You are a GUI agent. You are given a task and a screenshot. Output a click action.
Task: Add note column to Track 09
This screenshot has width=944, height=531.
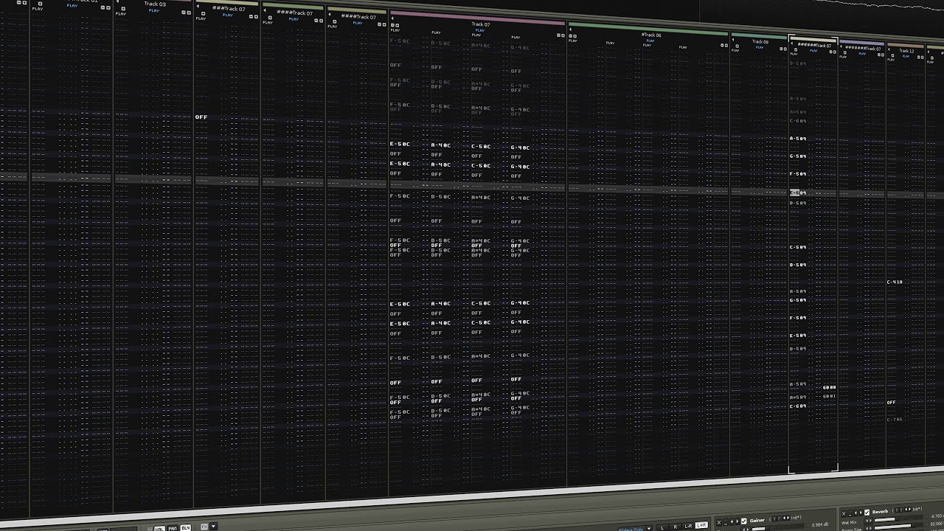(x=785, y=49)
